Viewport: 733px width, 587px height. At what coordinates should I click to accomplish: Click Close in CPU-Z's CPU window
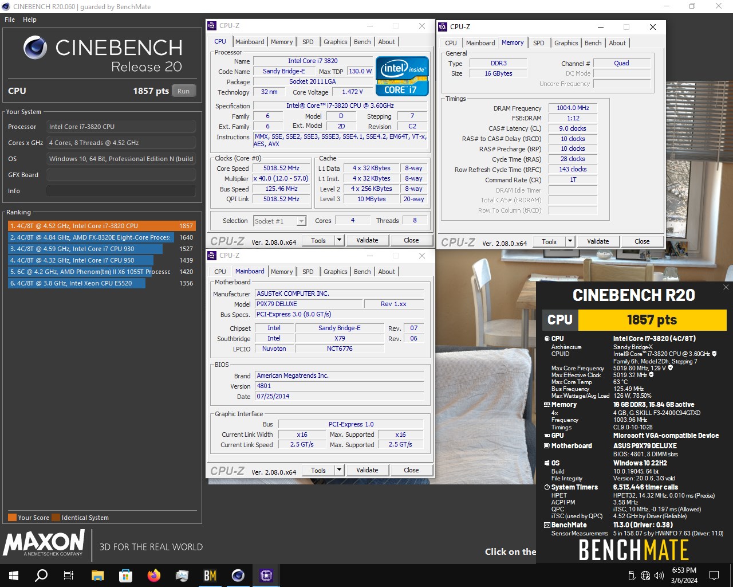(x=411, y=241)
